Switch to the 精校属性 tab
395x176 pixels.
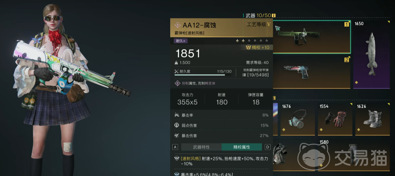click(242, 147)
